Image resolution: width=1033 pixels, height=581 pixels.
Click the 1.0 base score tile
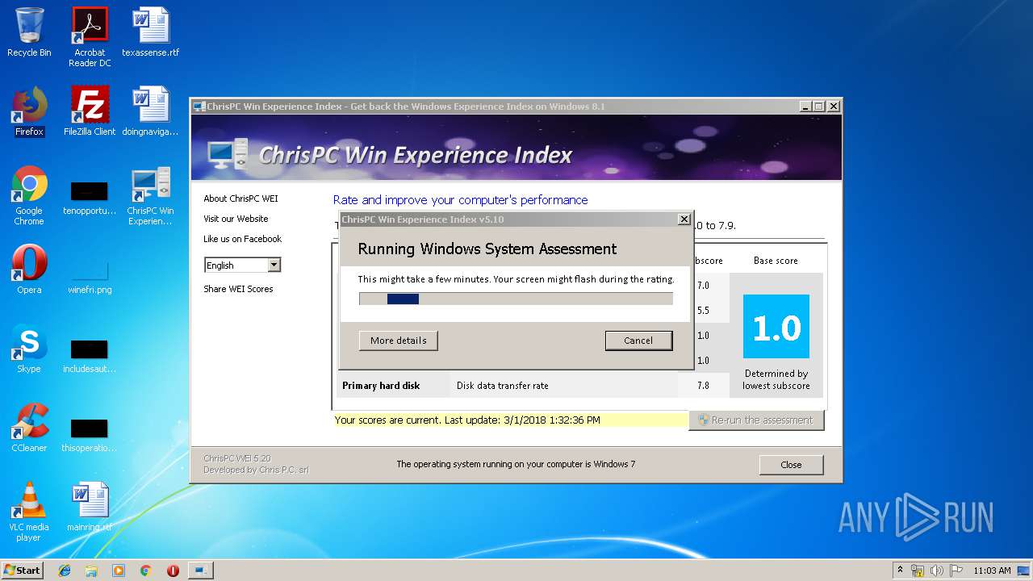click(x=776, y=326)
